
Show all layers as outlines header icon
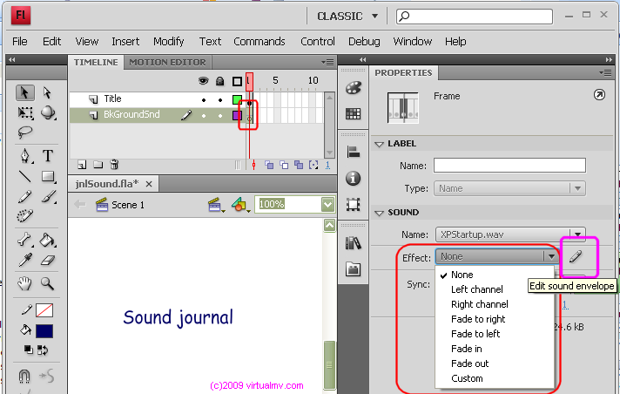[237, 82]
